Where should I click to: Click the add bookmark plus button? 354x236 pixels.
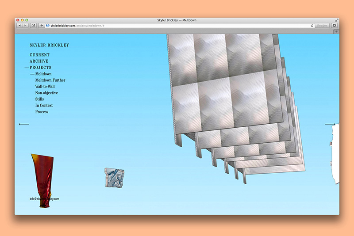pos(42,26)
